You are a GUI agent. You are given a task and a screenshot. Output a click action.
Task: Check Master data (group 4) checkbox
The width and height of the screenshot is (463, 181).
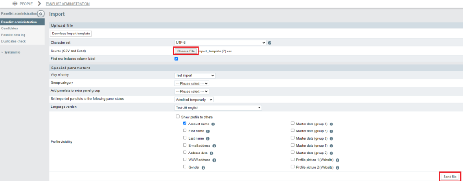pos(292,145)
